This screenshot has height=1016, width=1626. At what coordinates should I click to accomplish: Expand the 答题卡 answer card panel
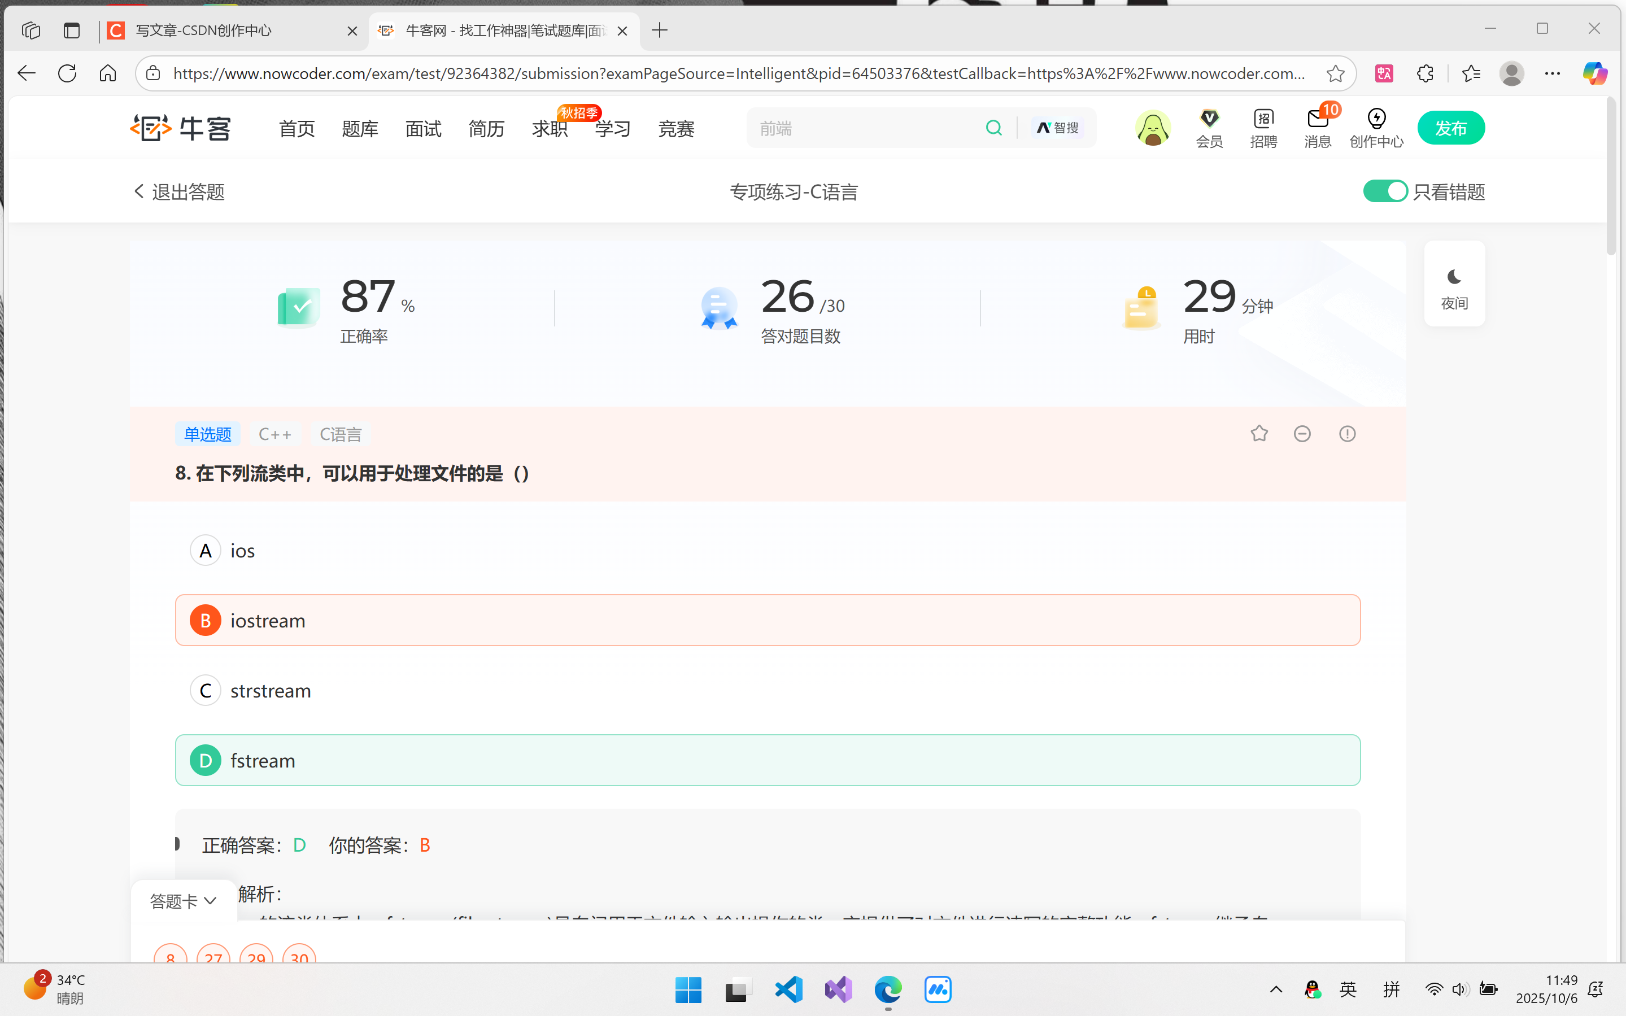[x=183, y=900]
